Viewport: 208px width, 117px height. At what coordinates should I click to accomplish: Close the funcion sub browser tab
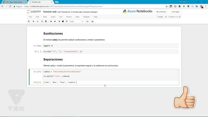pyautogui.click(x=52, y=2)
